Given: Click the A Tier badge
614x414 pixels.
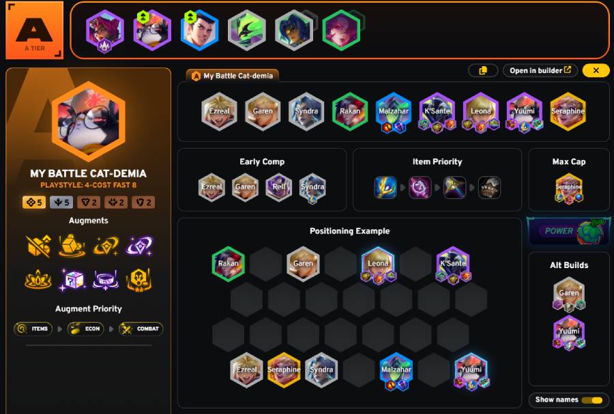Looking at the screenshot, I should [35, 30].
